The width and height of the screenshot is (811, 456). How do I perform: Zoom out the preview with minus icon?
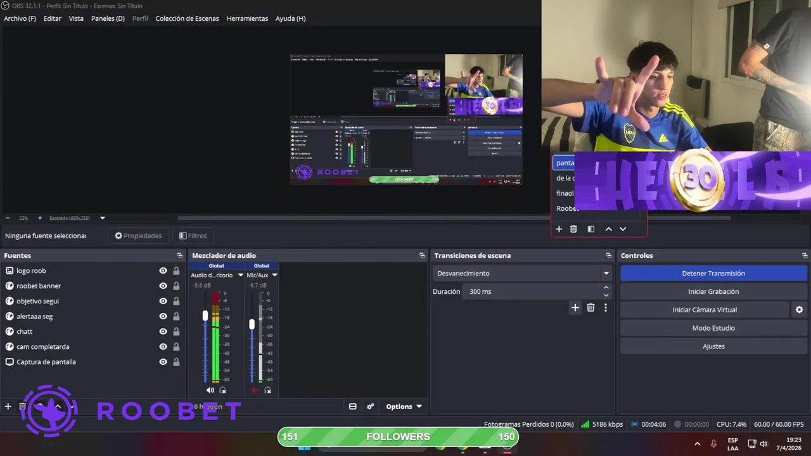click(x=8, y=218)
